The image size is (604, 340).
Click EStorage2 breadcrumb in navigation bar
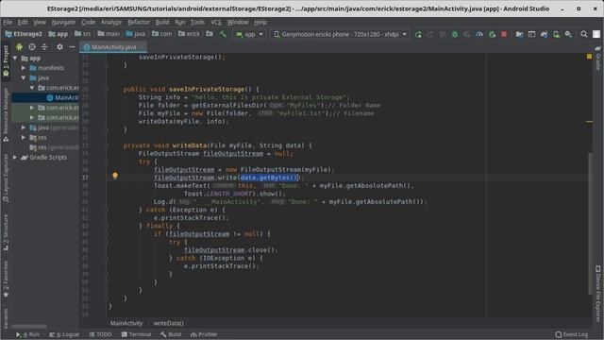[24, 34]
